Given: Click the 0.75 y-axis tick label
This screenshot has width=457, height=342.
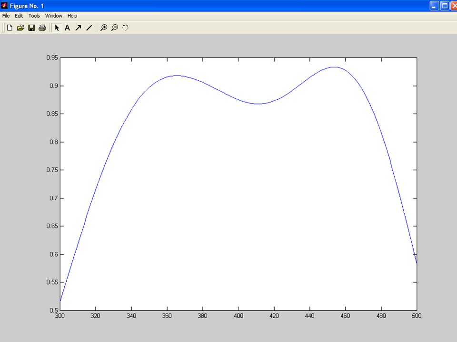Looking at the screenshot, I should (x=52, y=170).
